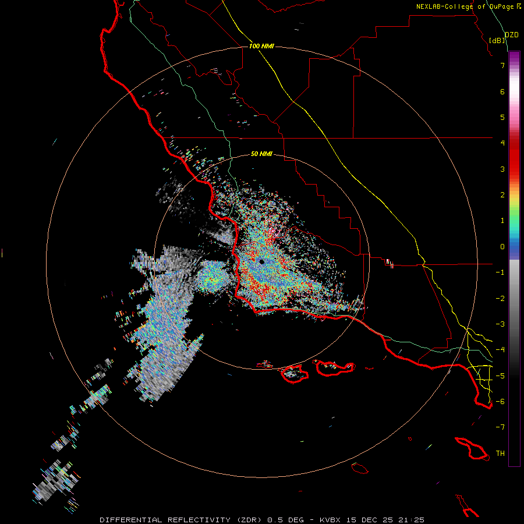Click the "-7" value on the color scale

pyautogui.click(x=500, y=427)
